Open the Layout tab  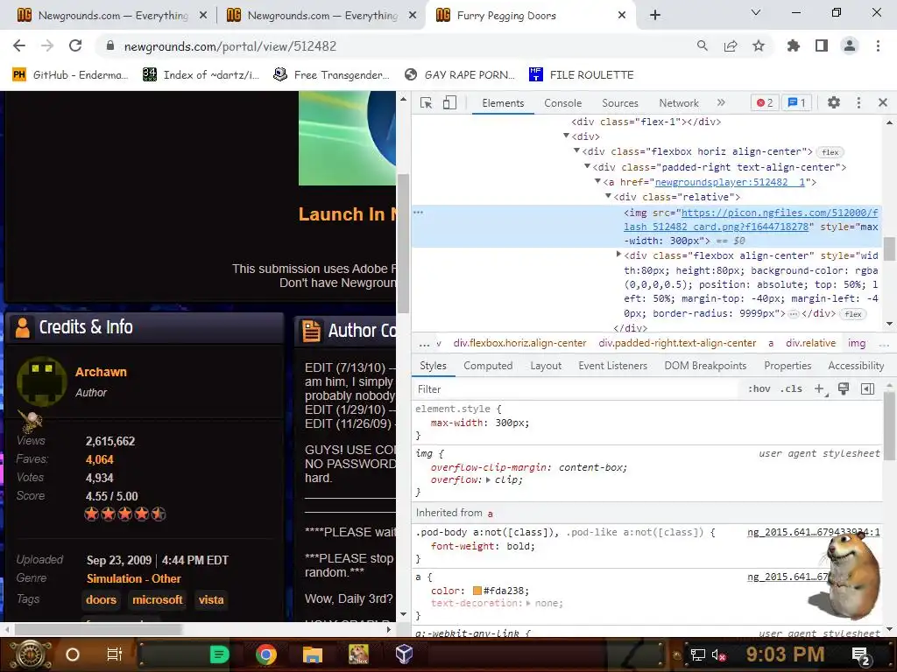[x=546, y=366]
